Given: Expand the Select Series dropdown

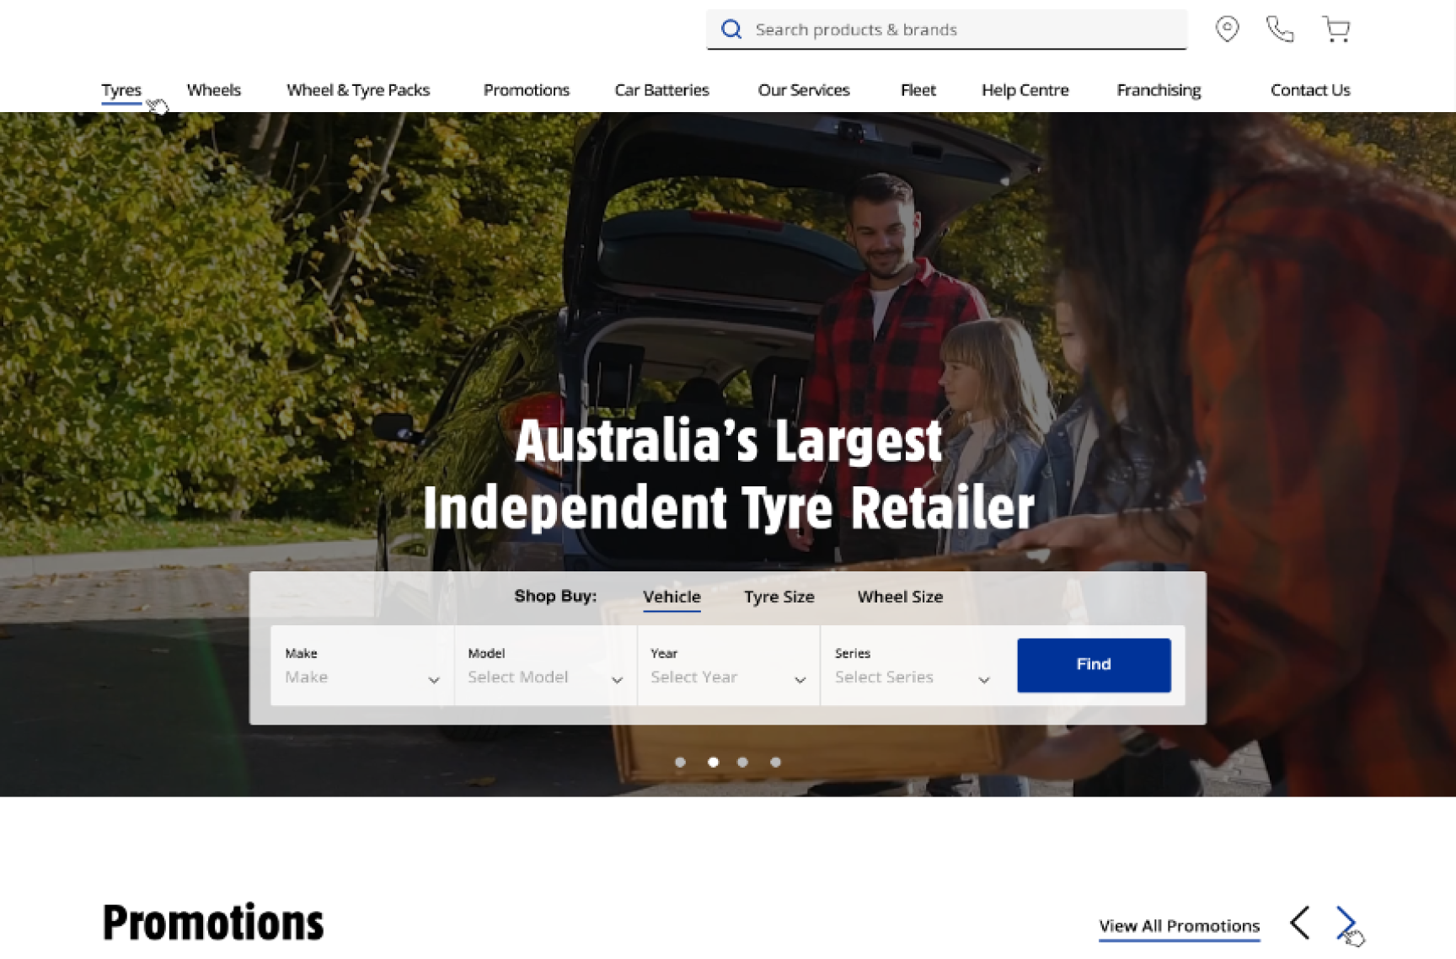Looking at the screenshot, I should point(913,666).
